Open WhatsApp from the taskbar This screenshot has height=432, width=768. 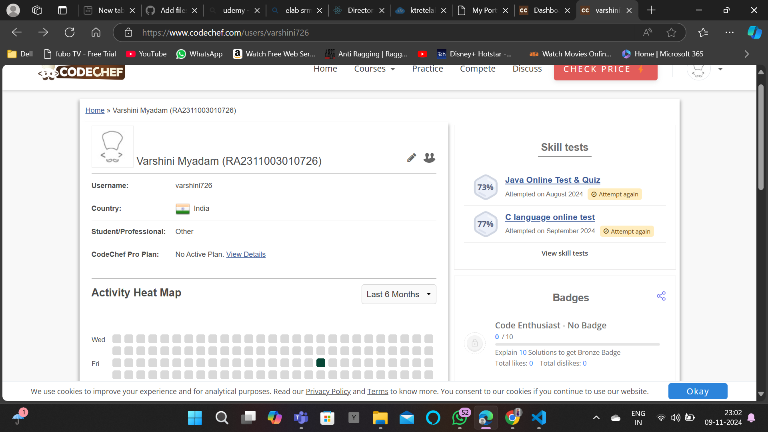click(x=460, y=418)
